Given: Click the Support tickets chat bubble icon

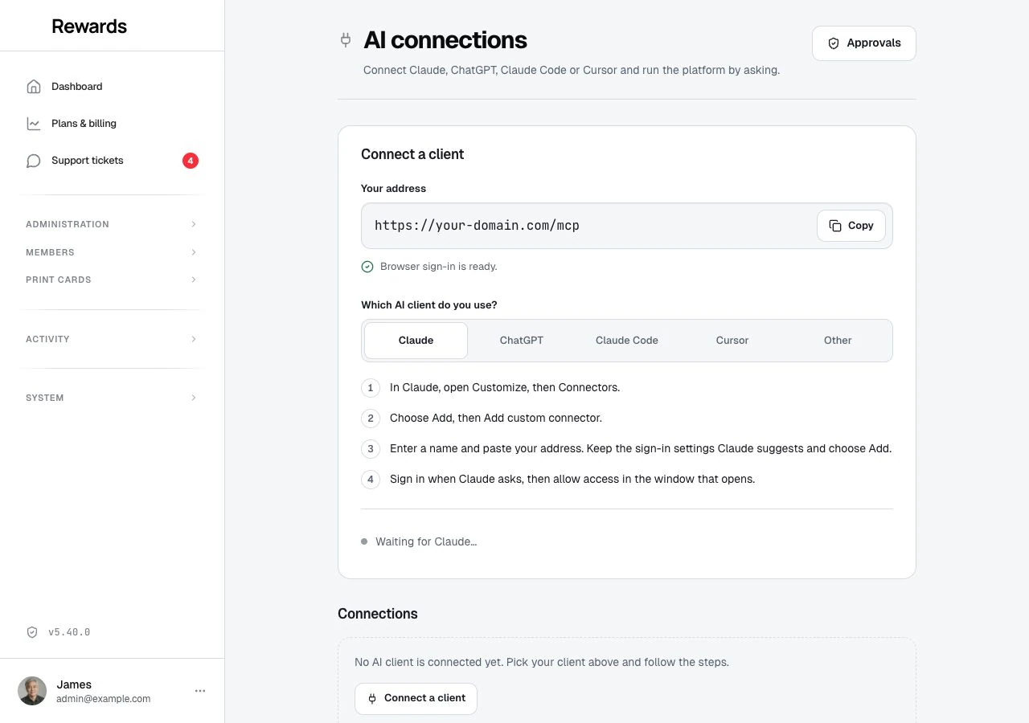Looking at the screenshot, I should coord(34,161).
